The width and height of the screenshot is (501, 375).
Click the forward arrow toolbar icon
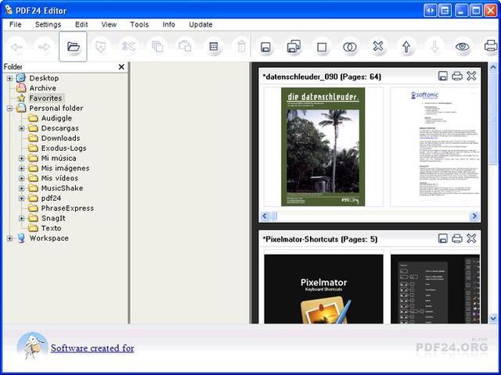point(44,47)
